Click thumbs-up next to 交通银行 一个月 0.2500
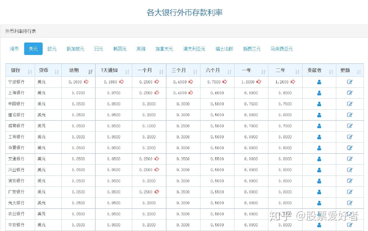The image size is (368, 231). click(157, 159)
